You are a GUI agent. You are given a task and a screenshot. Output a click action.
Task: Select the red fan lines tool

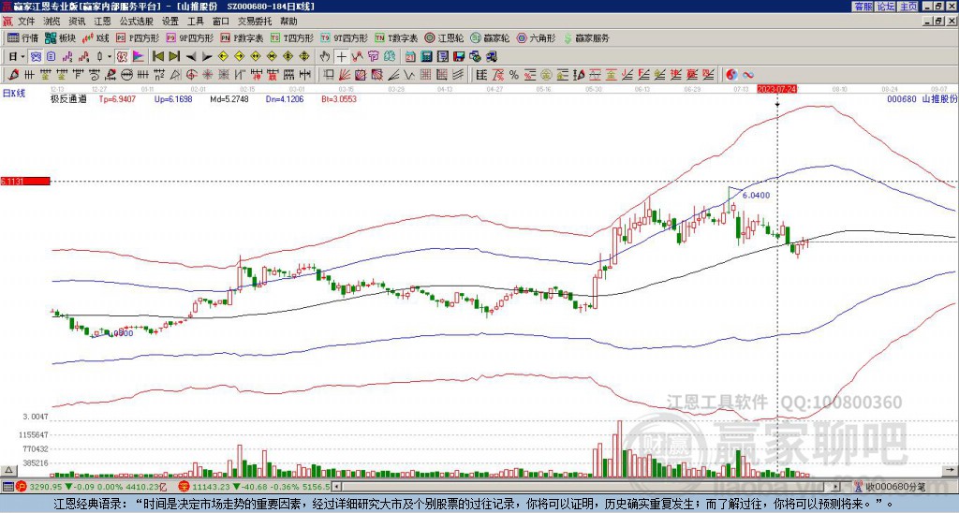[x=345, y=75]
